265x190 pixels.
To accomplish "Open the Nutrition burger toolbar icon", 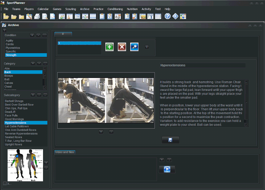I will (143, 16).
